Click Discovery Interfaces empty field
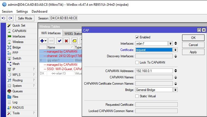Image resolution: width=207 pixels, height=117 pixels. tap(154, 56)
